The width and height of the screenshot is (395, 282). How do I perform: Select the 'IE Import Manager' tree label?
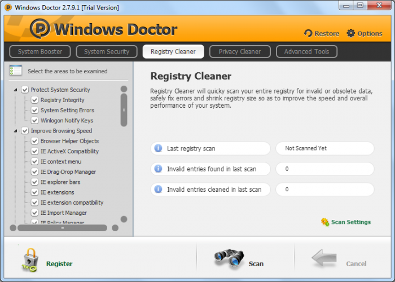[x=63, y=213]
